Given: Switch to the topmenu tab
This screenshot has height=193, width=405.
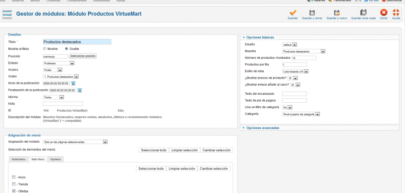Looking at the screenshot, I should coord(55,159).
